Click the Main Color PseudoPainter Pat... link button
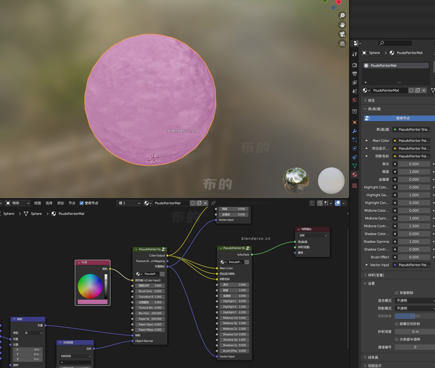This screenshot has height=368, width=435. tap(411, 141)
